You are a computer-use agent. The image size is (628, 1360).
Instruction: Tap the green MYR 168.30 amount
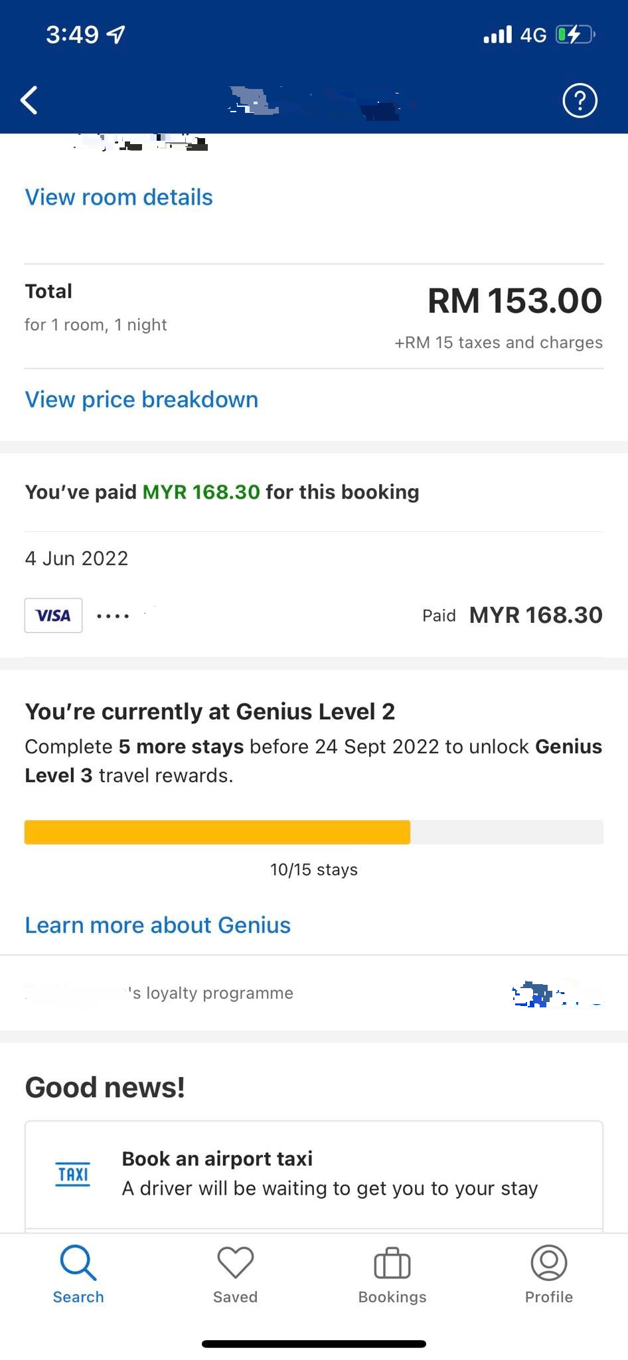pos(201,492)
